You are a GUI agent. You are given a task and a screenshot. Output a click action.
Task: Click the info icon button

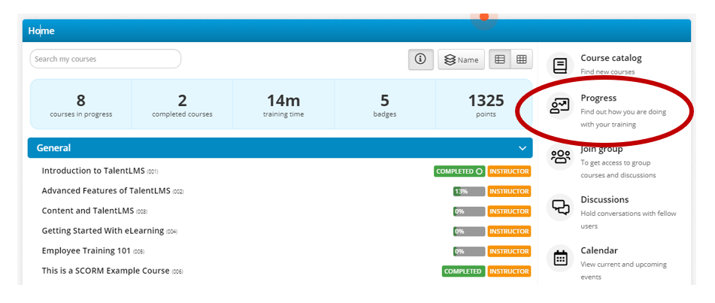[x=420, y=59]
